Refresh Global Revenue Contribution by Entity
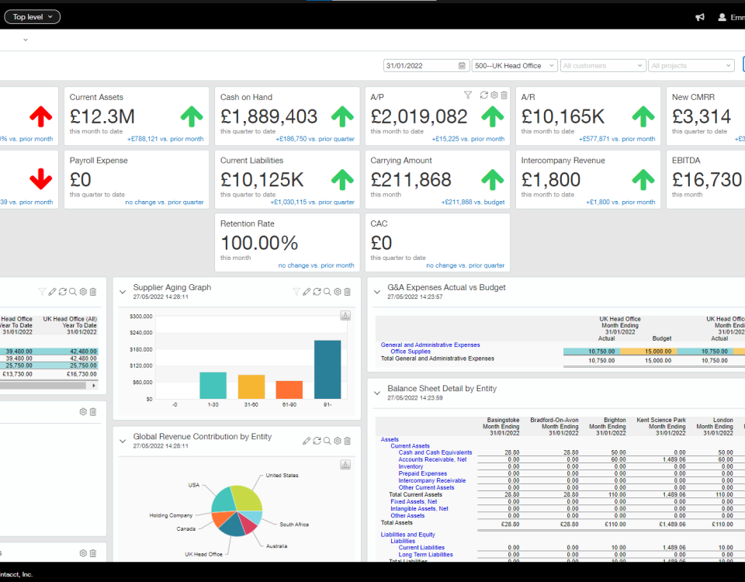This screenshot has width=745, height=582. pos(317,441)
